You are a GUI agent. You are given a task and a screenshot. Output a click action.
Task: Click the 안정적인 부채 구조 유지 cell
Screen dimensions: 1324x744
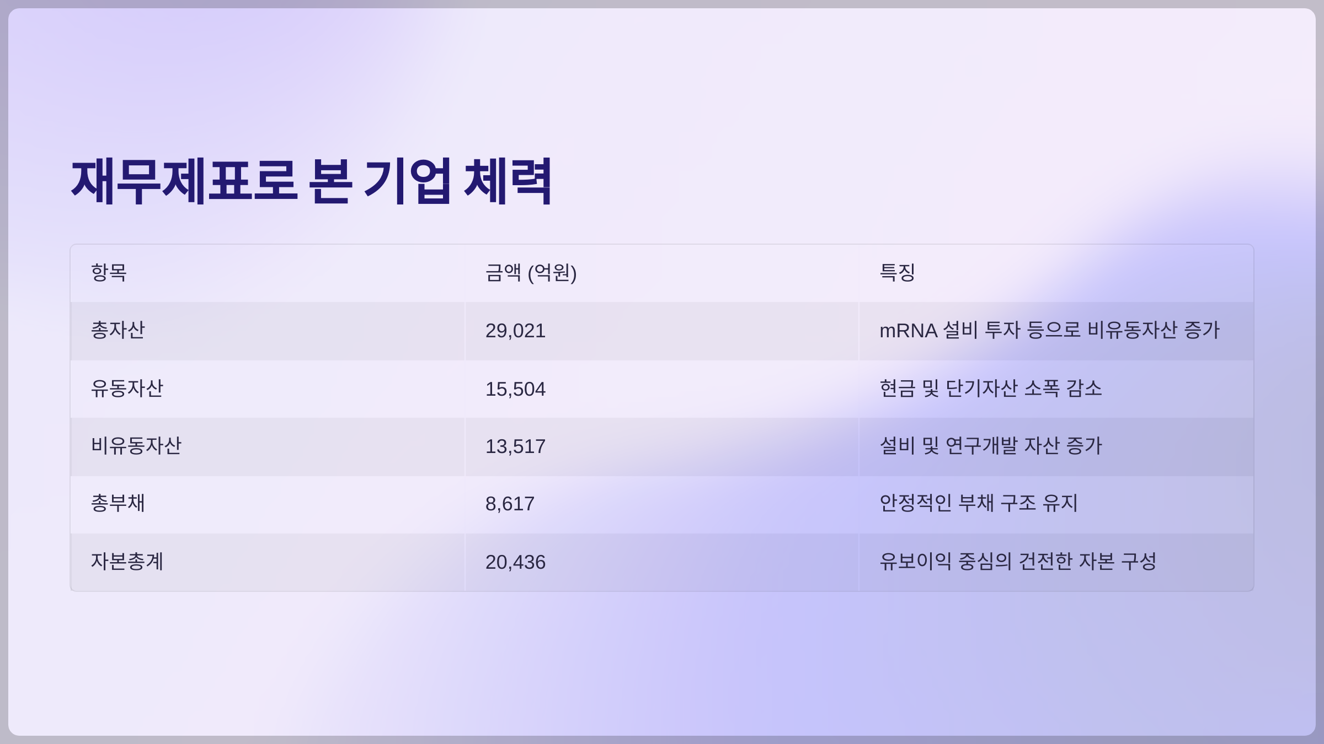point(978,504)
